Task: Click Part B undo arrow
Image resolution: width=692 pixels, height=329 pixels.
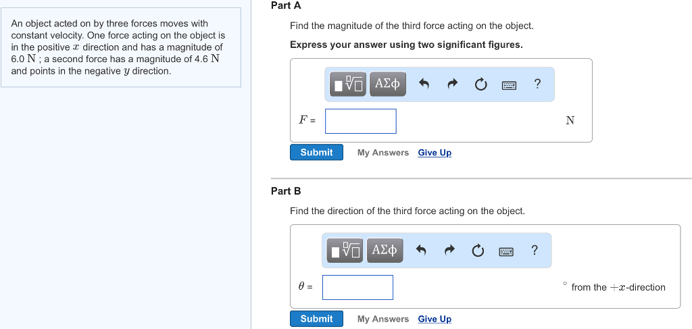Action: [x=422, y=251]
